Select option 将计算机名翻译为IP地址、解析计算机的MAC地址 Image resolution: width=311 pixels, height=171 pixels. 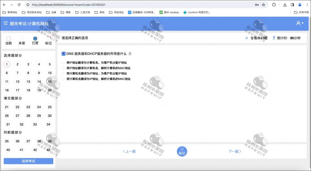click(63, 79)
